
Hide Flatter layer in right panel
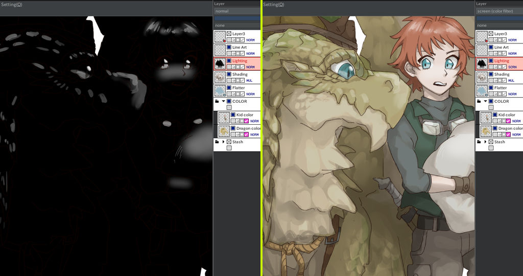(491, 88)
